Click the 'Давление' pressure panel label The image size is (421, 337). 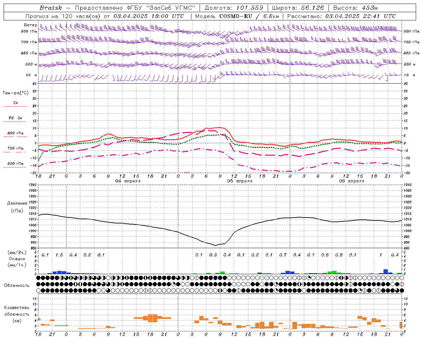pos(17,203)
